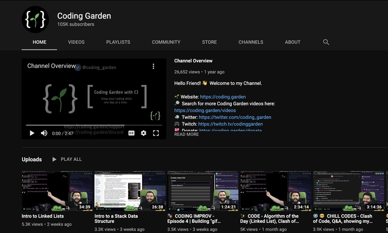Screen dimensions: 388x233
Task: Expand description with READ MORE
Action: (x=186, y=134)
